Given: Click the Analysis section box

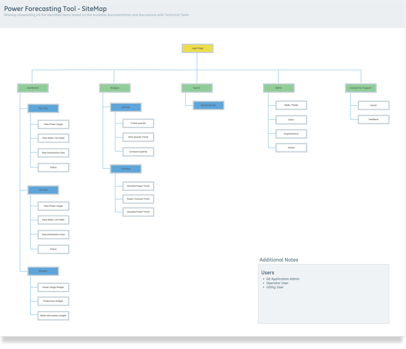Looking at the screenshot, I should coord(115,88).
